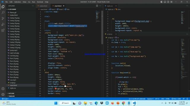Expand the OUTLINE section

21,93
